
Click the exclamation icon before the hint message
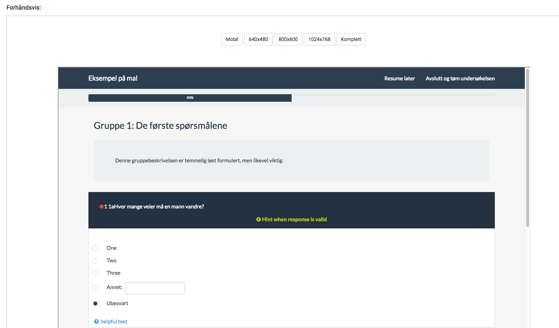coord(258,219)
